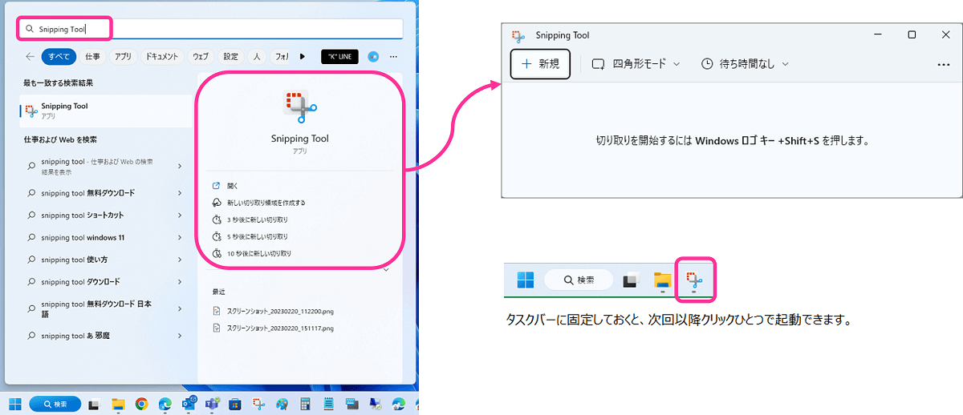Select the 設定 search filter tab
This screenshot has width=963, height=415.
[x=231, y=57]
